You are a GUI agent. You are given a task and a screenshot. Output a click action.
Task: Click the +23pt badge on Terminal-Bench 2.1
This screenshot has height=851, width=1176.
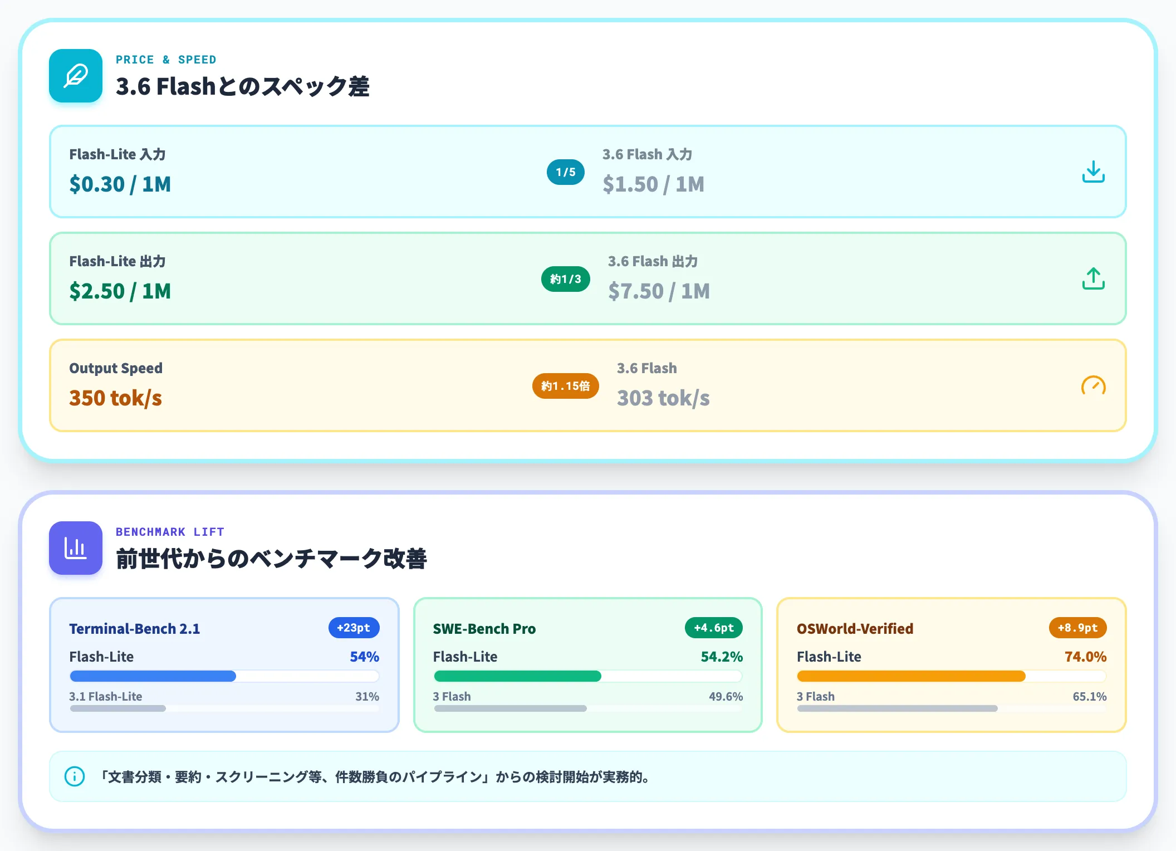pyautogui.click(x=354, y=628)
